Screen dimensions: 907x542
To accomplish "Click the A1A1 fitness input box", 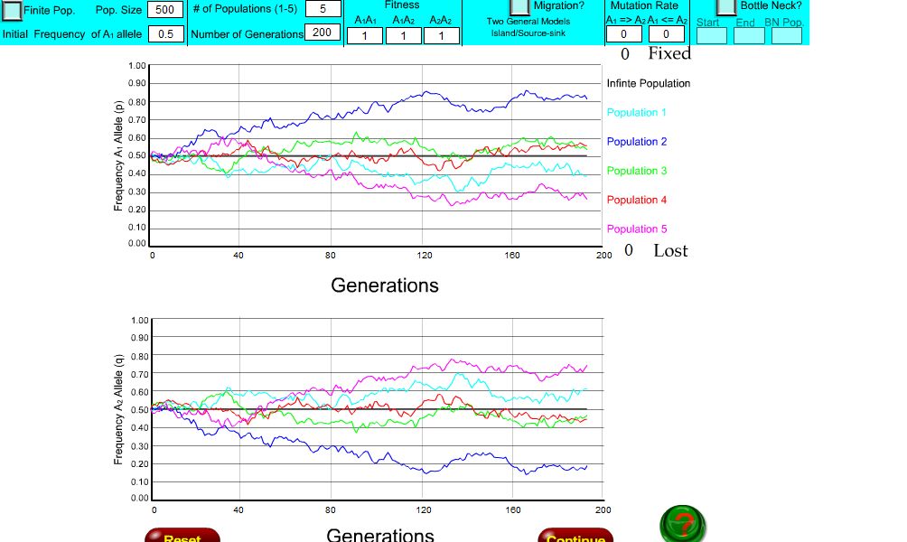I will click(364, 36).
